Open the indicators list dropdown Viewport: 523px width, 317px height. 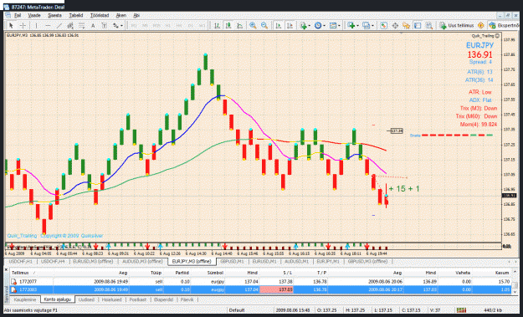click(x=305, y=25)
